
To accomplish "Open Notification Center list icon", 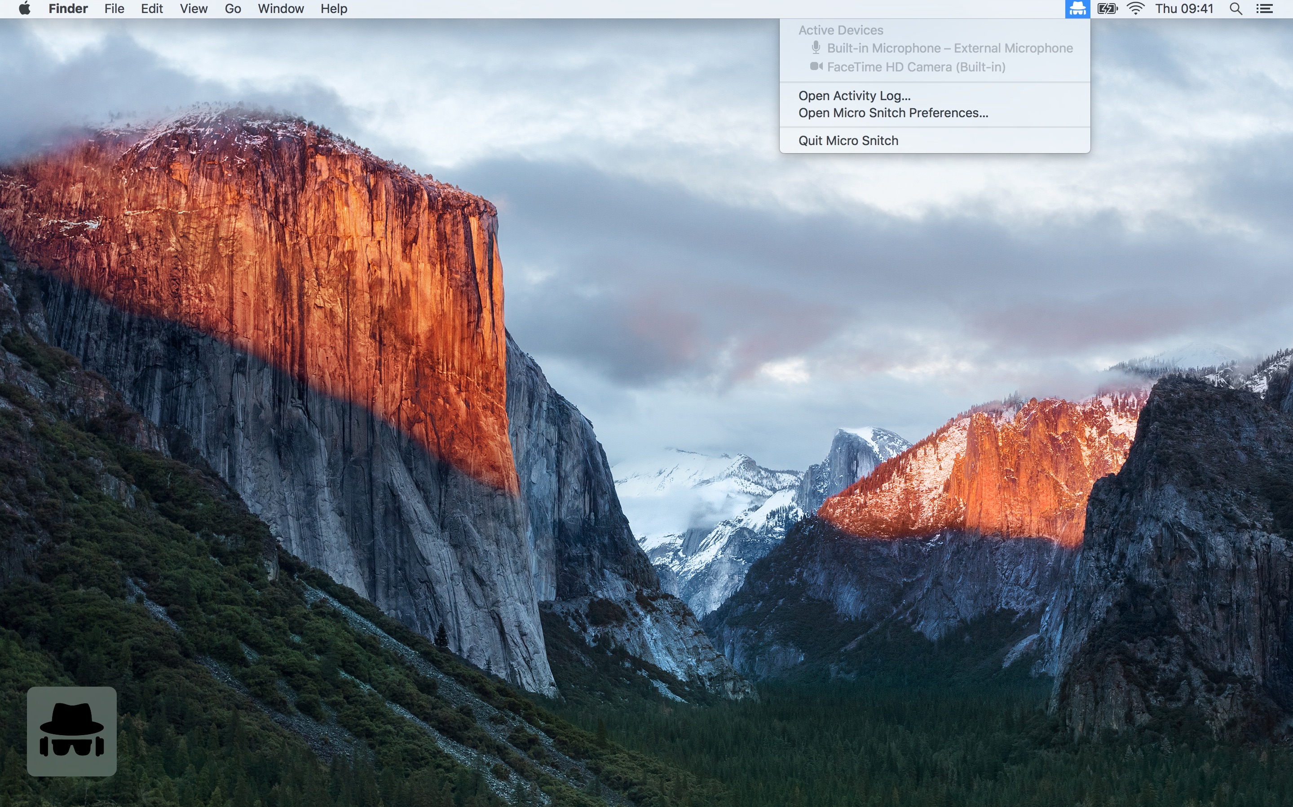I will [1264, 9].
